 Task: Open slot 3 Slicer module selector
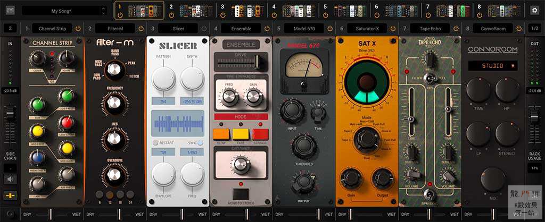[178, 29]
